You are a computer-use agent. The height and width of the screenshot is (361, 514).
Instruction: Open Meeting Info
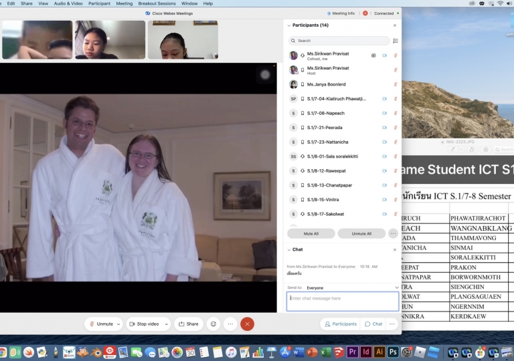pos(341,13)
